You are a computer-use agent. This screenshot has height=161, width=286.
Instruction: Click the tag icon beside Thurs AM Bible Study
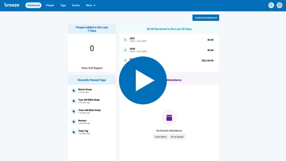74,111
